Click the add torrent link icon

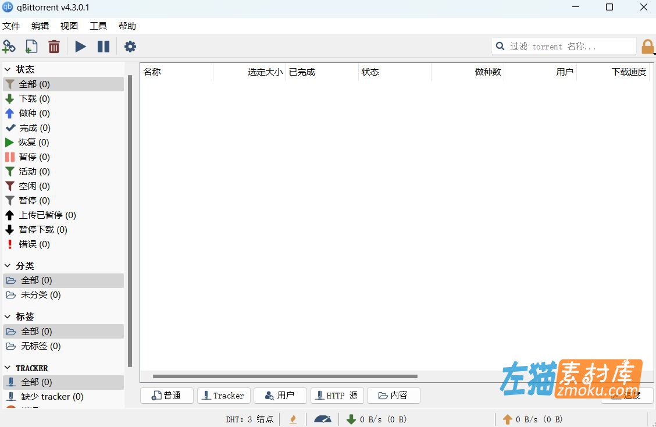(9, 46)
